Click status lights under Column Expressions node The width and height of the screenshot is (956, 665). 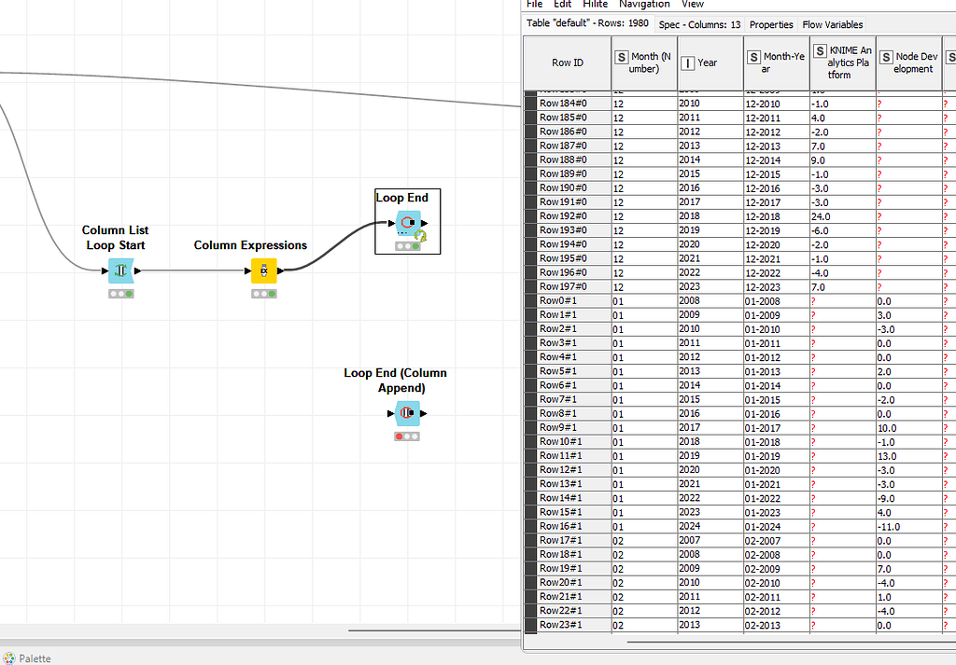(x=264, y=294)
